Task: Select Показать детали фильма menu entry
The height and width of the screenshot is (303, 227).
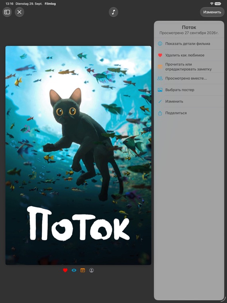Action: coord(189,44)
